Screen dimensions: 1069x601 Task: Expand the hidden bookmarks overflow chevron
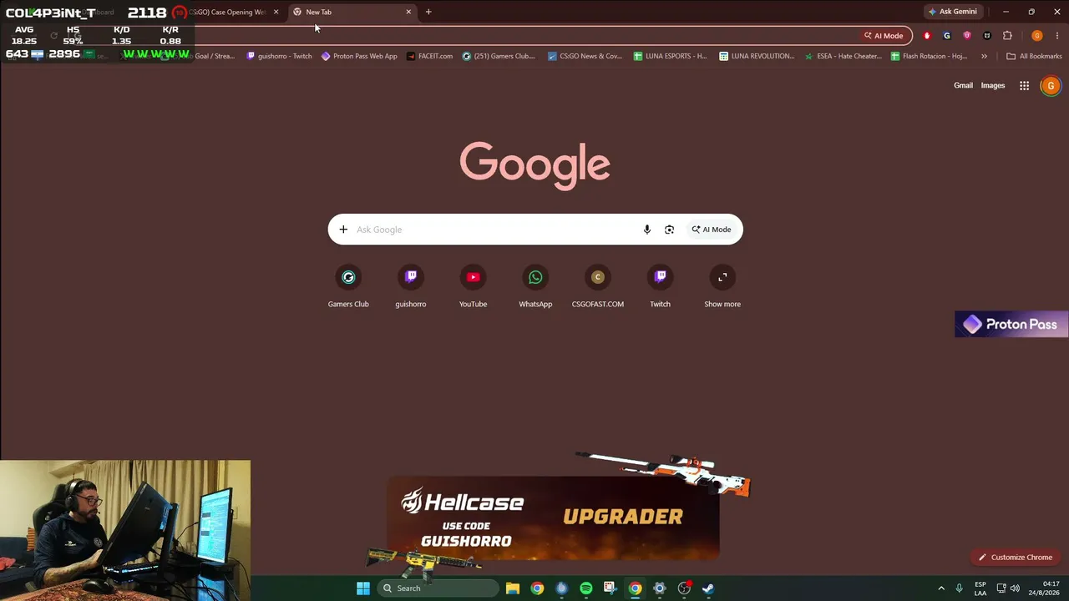tap(984, 56)
